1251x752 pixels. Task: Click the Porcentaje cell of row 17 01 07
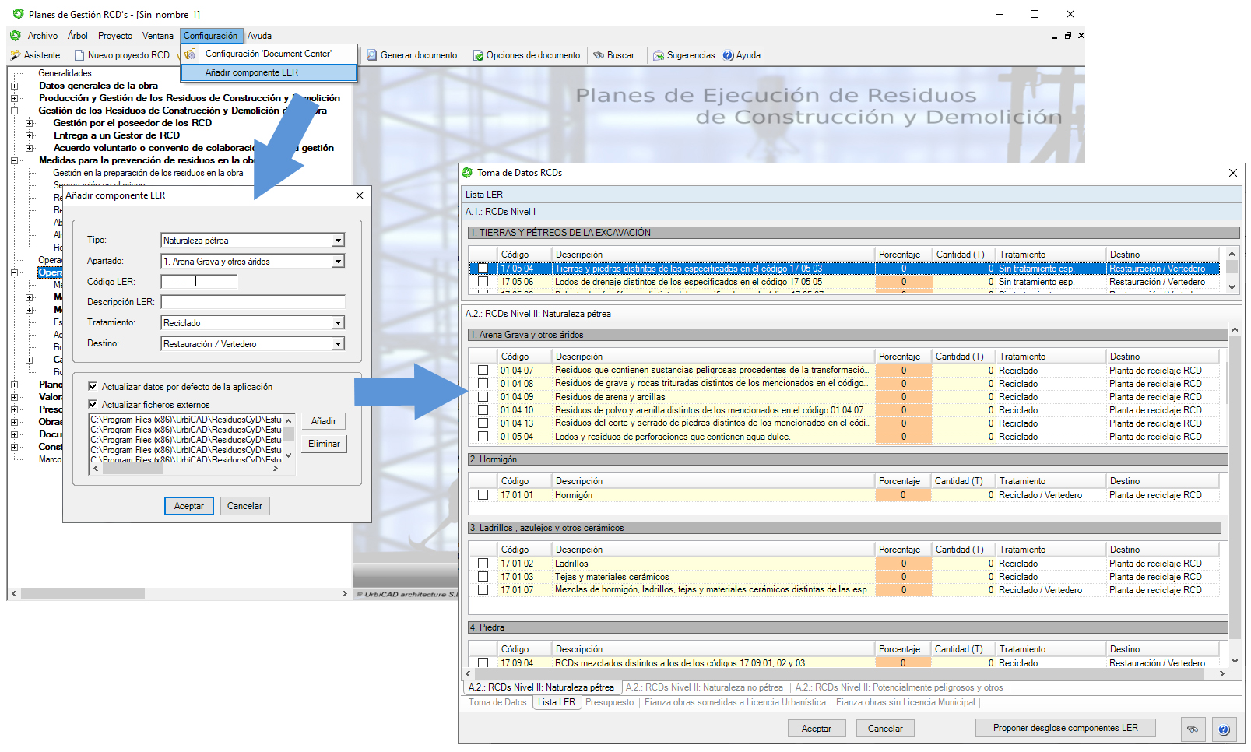coord(903,590)
